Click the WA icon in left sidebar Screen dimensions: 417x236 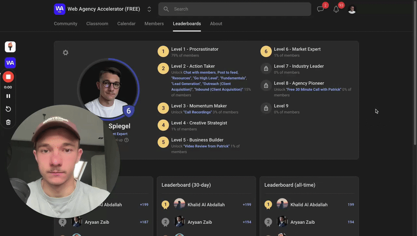10,63
